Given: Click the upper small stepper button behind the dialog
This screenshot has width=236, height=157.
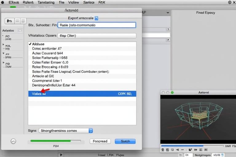Looking at the screenshot, I should 168,29.
